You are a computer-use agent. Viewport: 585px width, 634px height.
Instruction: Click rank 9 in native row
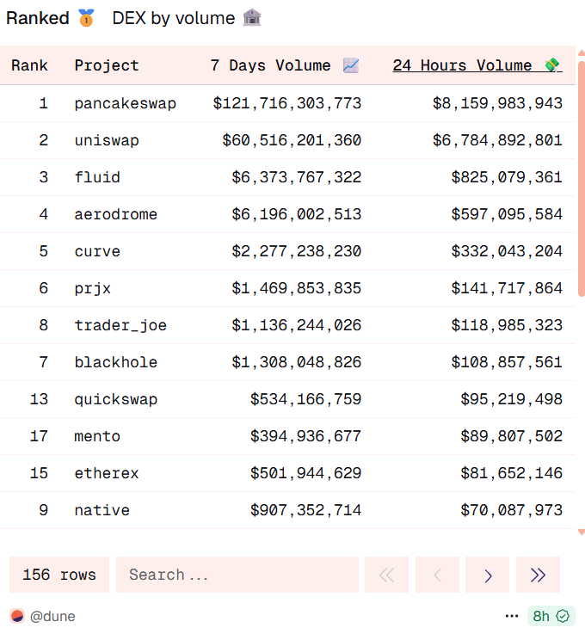[x=44, y=510]
